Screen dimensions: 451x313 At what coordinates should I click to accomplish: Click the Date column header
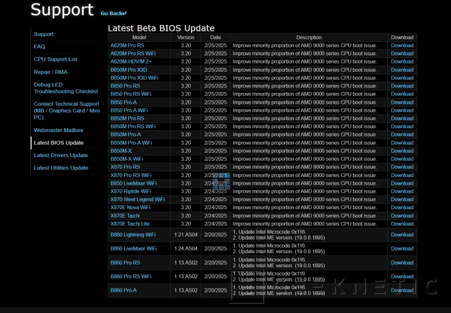pyautogui.click(x=215, y=37)
